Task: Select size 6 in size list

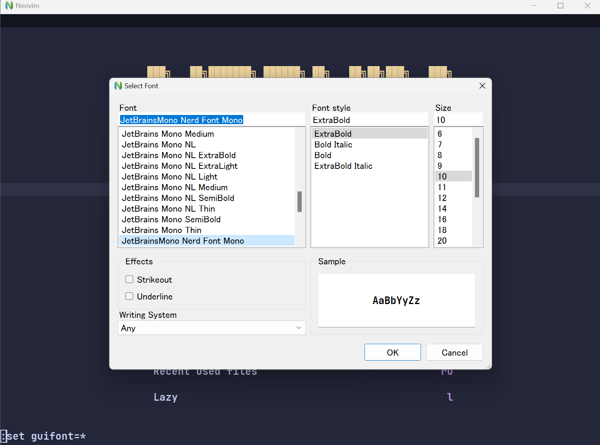Action: 454,134
